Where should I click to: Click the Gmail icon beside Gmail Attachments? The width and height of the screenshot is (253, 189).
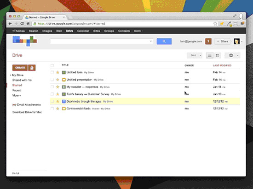coord(14,105)
